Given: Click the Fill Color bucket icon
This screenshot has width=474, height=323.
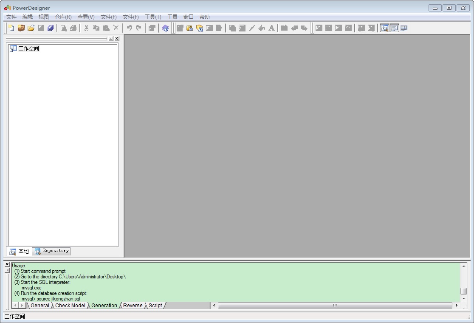Looking at the screenshot, I should [x=262, y=28].
